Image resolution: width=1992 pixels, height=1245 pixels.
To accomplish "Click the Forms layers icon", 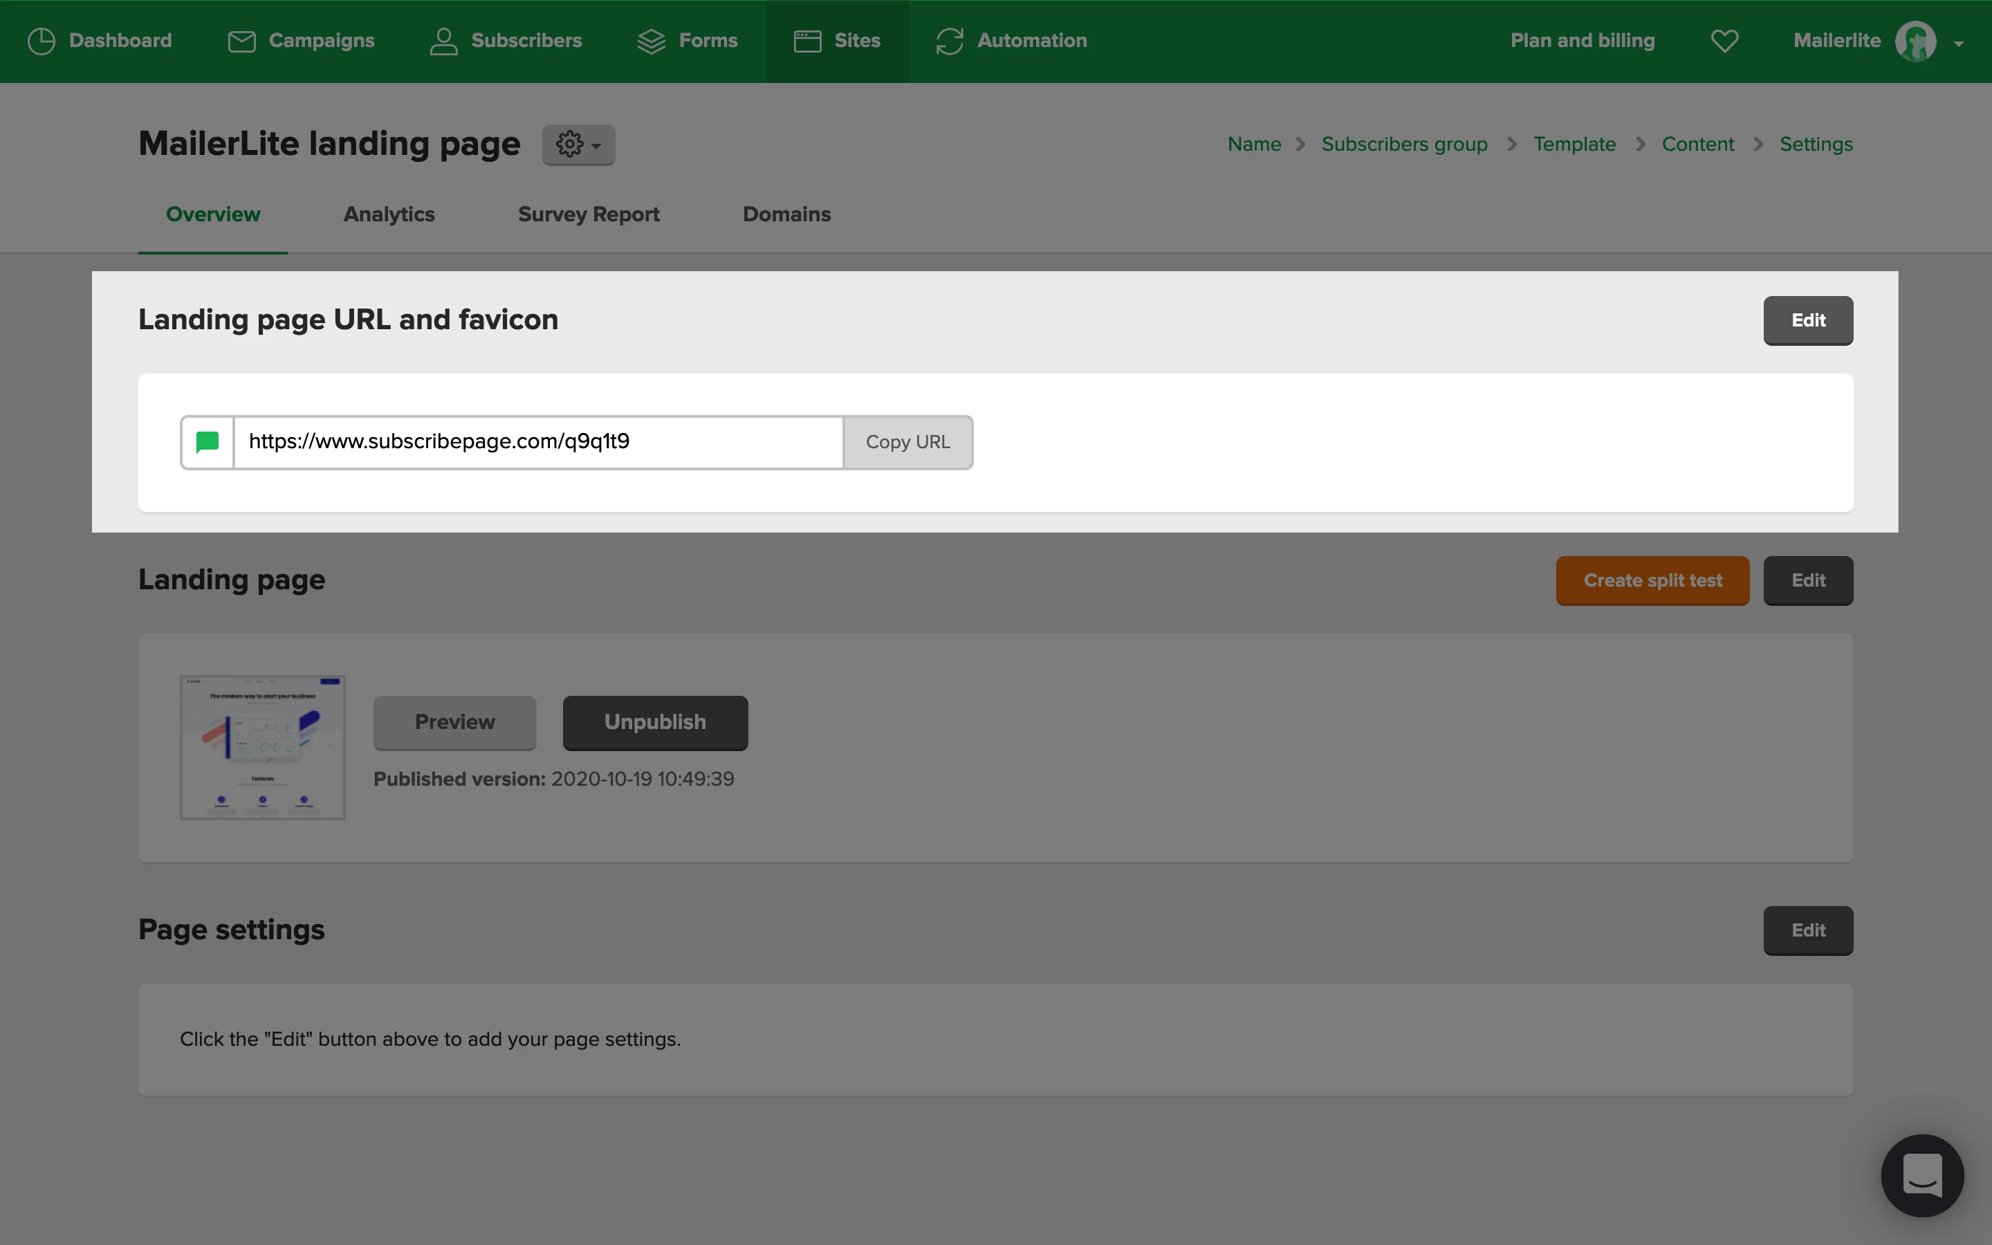I will (651, 41).
